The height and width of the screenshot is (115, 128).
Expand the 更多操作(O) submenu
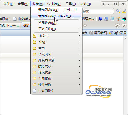pos(56,29)
